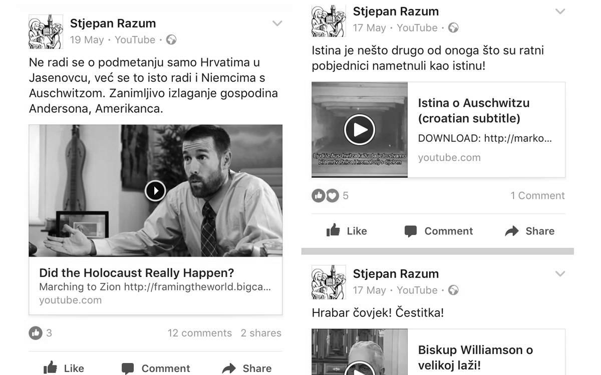Share the 19 May post
Viewport: 601px width, 375px height.
[247, 368]
